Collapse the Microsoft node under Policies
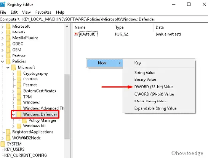 (x=8, y=67)
